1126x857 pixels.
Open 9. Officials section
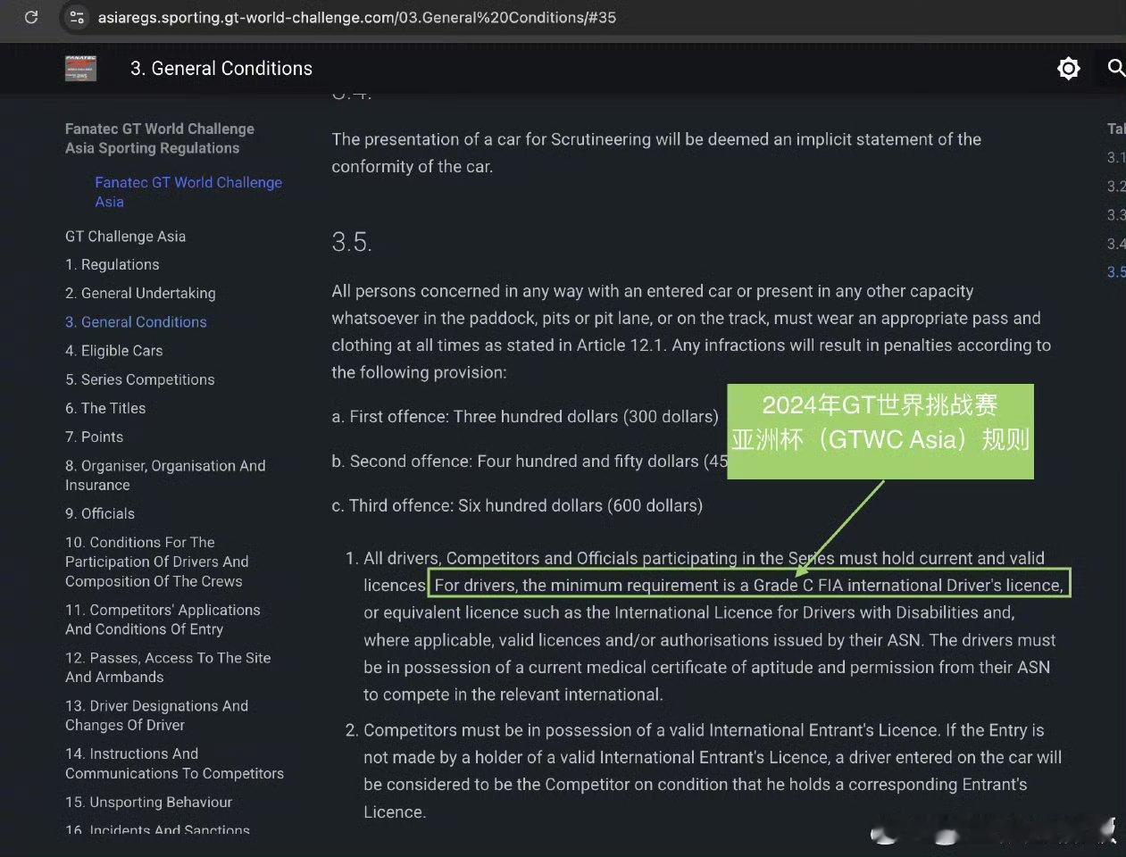click(x=100, y=513)
